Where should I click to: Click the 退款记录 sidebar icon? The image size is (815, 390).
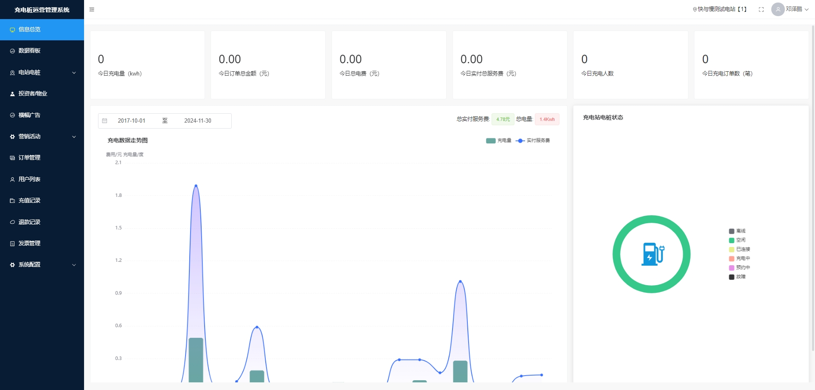pyautogui.click(x=12, y=222)
